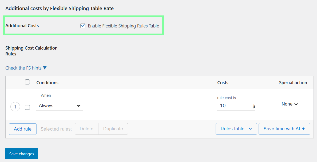
Task: Toggle the select-all checkbox in the table header
Action: point(27,82)
